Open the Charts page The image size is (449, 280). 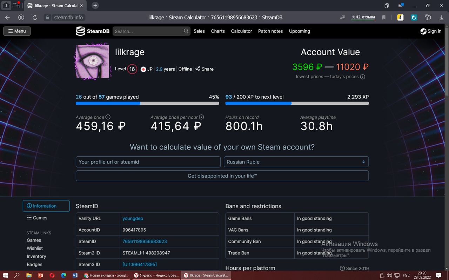point(218,31)
